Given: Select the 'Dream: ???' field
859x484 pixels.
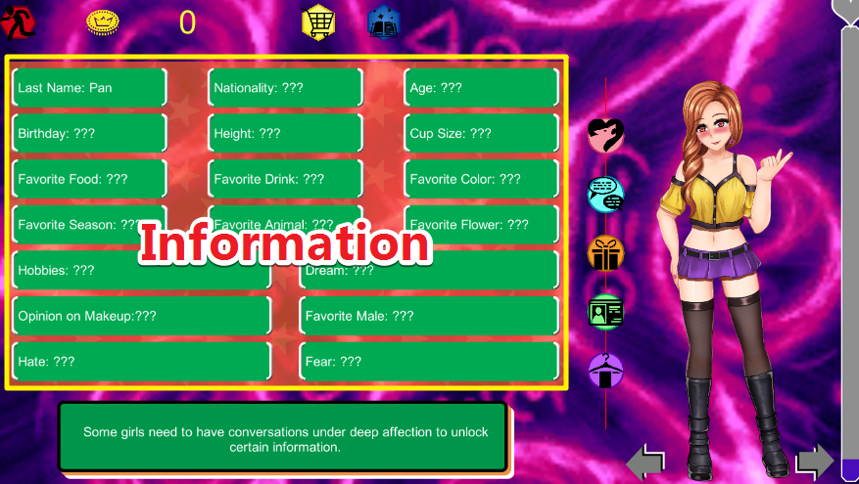Looking at the screenshot, I should 429,270.
